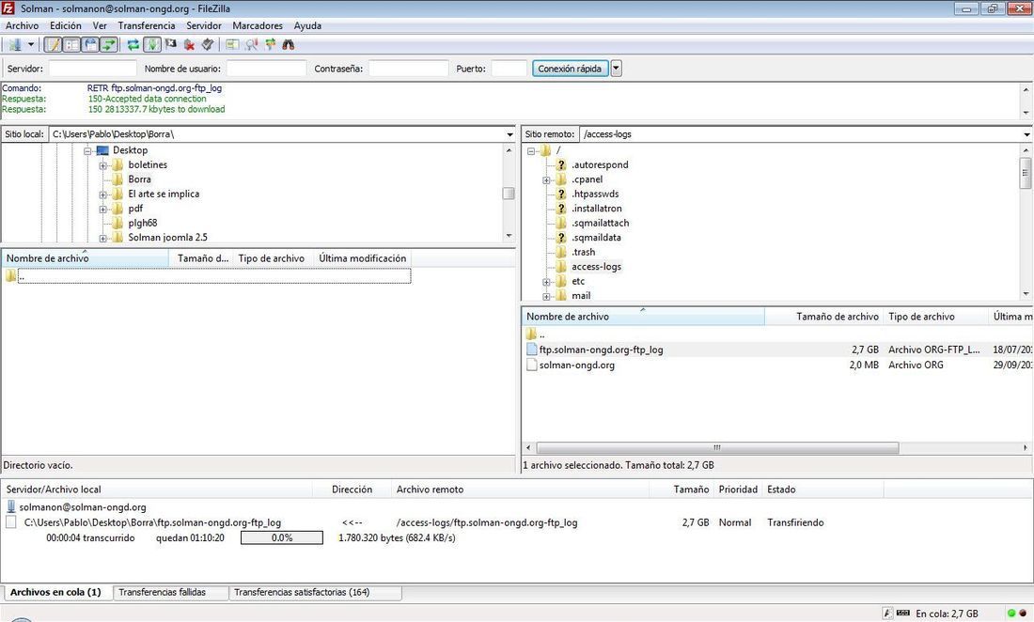The height and width of the screenshot is (622, 1034).
Task: Open the Conexión rápida history dropdown arrow
Action: [616, 69]
